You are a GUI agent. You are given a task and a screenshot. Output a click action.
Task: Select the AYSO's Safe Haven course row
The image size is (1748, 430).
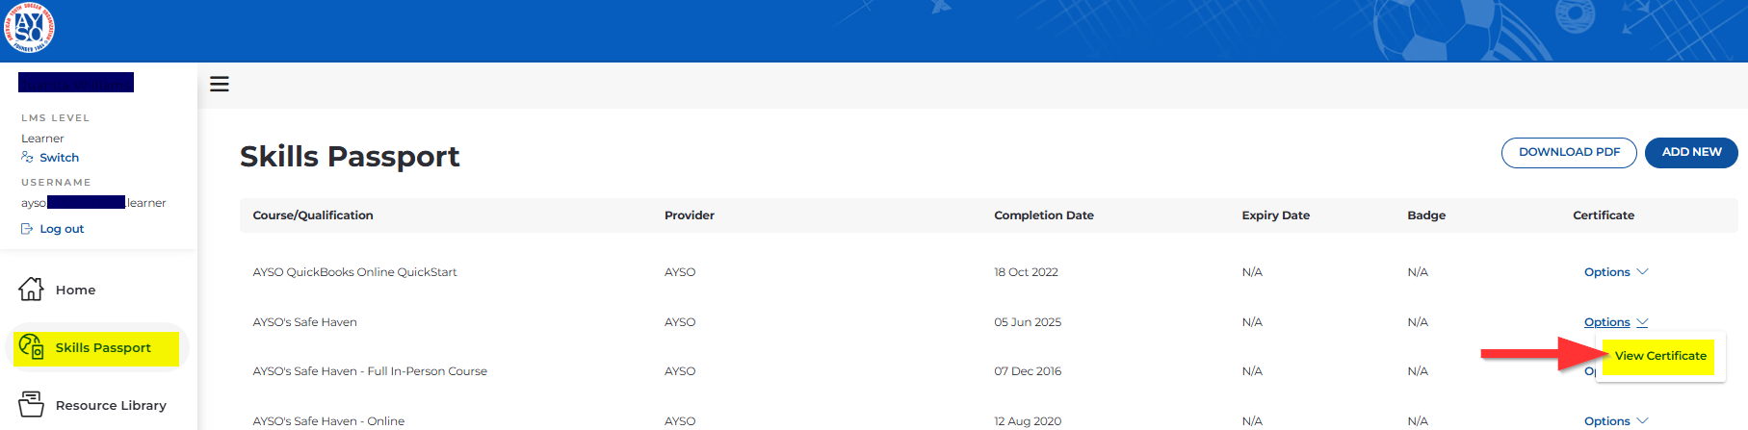304,322
